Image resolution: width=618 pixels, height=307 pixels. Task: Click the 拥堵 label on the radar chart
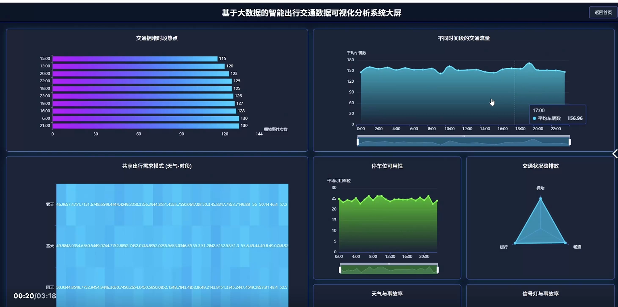click(x=540, y=188)
